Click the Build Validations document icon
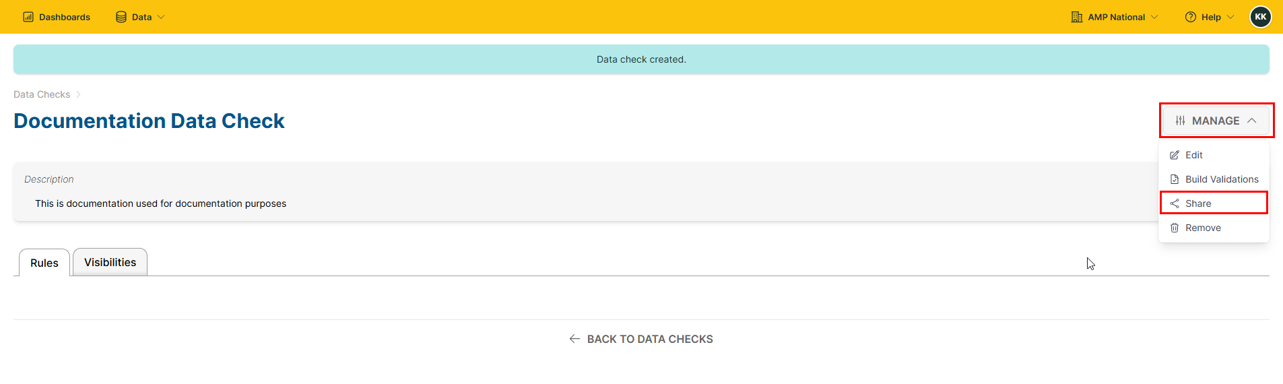 point(1175,179)
